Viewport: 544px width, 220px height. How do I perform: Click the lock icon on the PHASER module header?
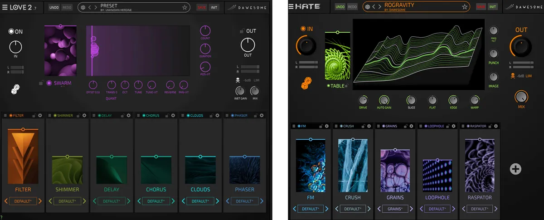[256, 116]
